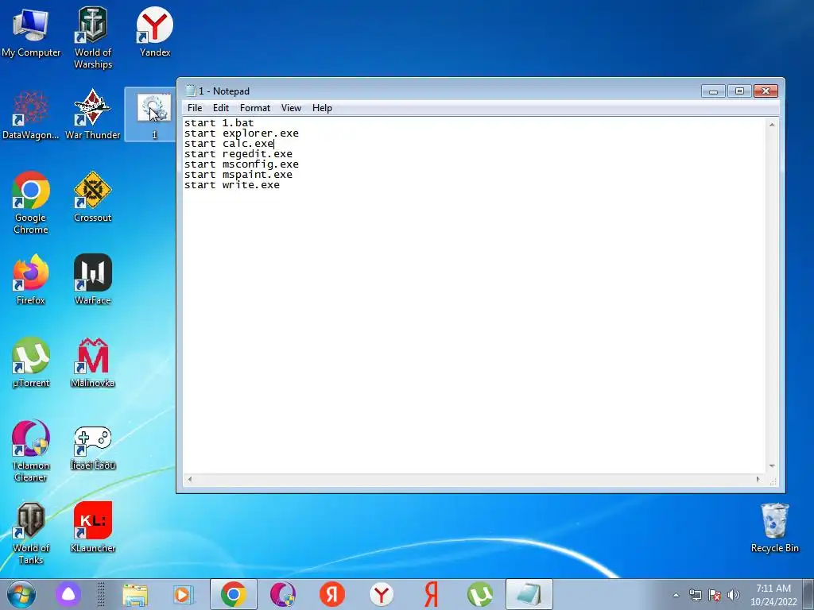Click the Notepad title bar icon

tap(190, 91)
